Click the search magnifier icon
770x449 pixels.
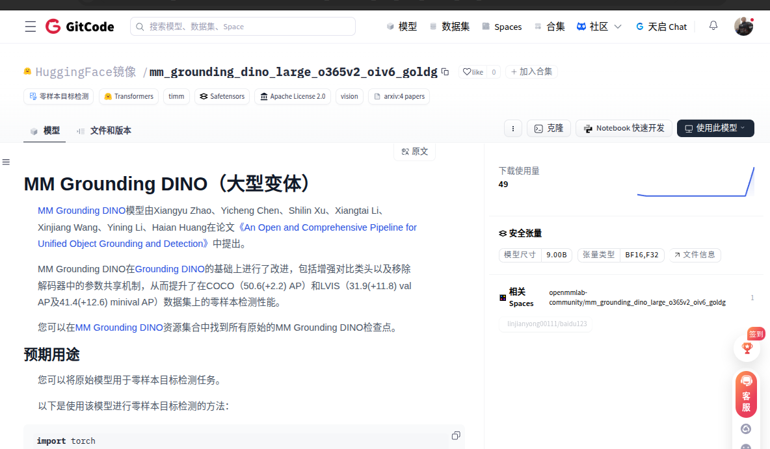pos(140,27)
